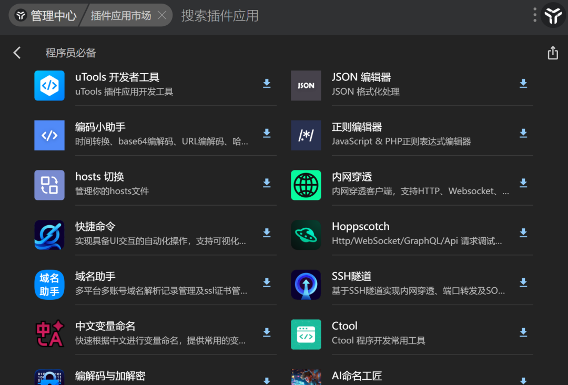Download the 快捷命令 plugin

(x=267, y=232)
